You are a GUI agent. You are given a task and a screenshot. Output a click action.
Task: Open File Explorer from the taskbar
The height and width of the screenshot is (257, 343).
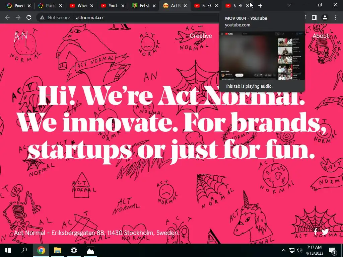[58, 250]
